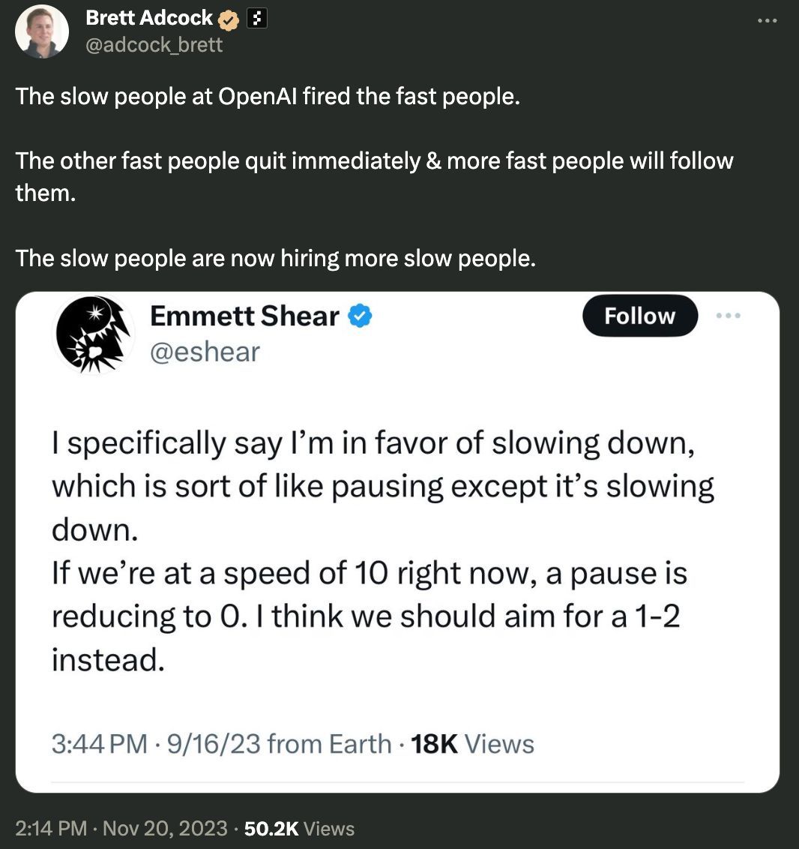
Task: Click Brett Adcock's profile avatar
Action: coord(42,31)
